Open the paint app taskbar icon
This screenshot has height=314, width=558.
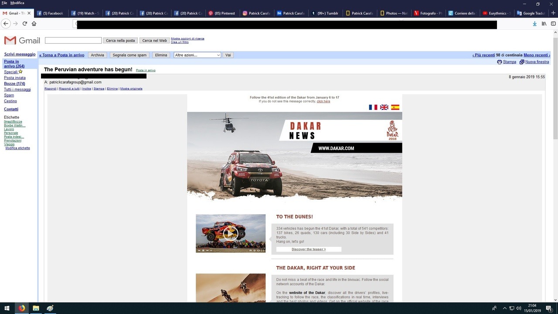50,308
